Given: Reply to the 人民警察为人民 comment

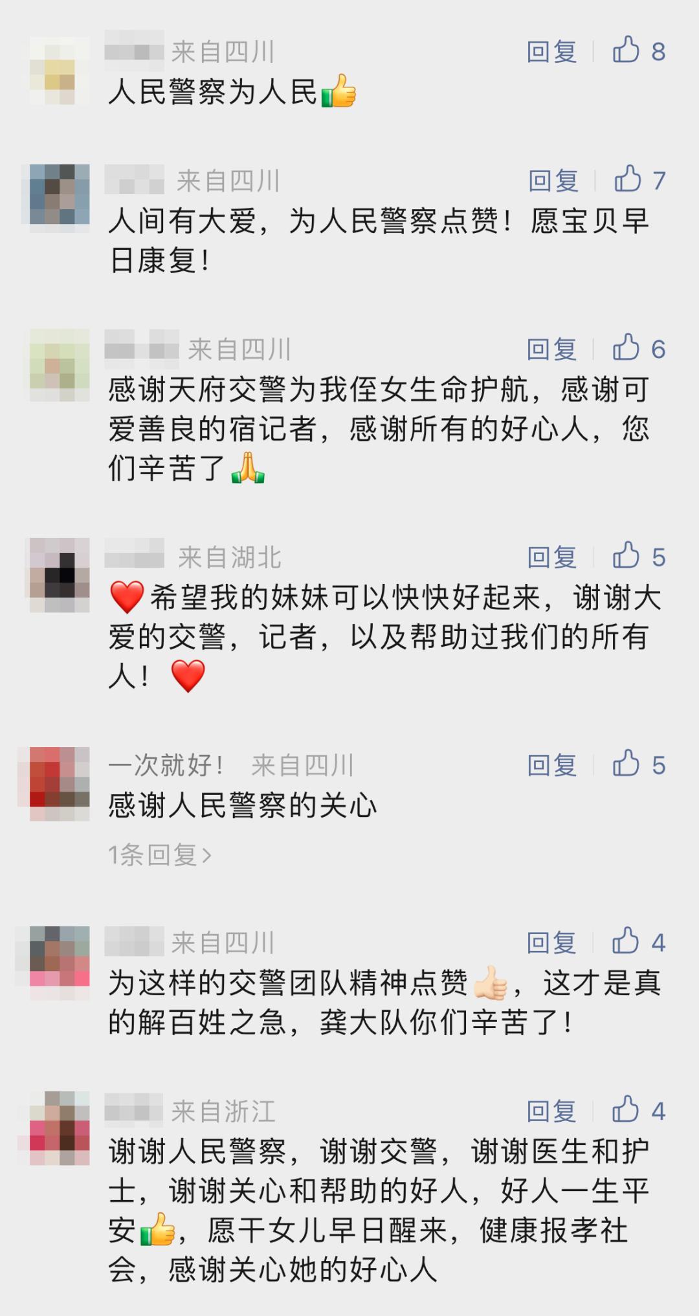Looking at the screenshot, I should [x=551, y=51].
